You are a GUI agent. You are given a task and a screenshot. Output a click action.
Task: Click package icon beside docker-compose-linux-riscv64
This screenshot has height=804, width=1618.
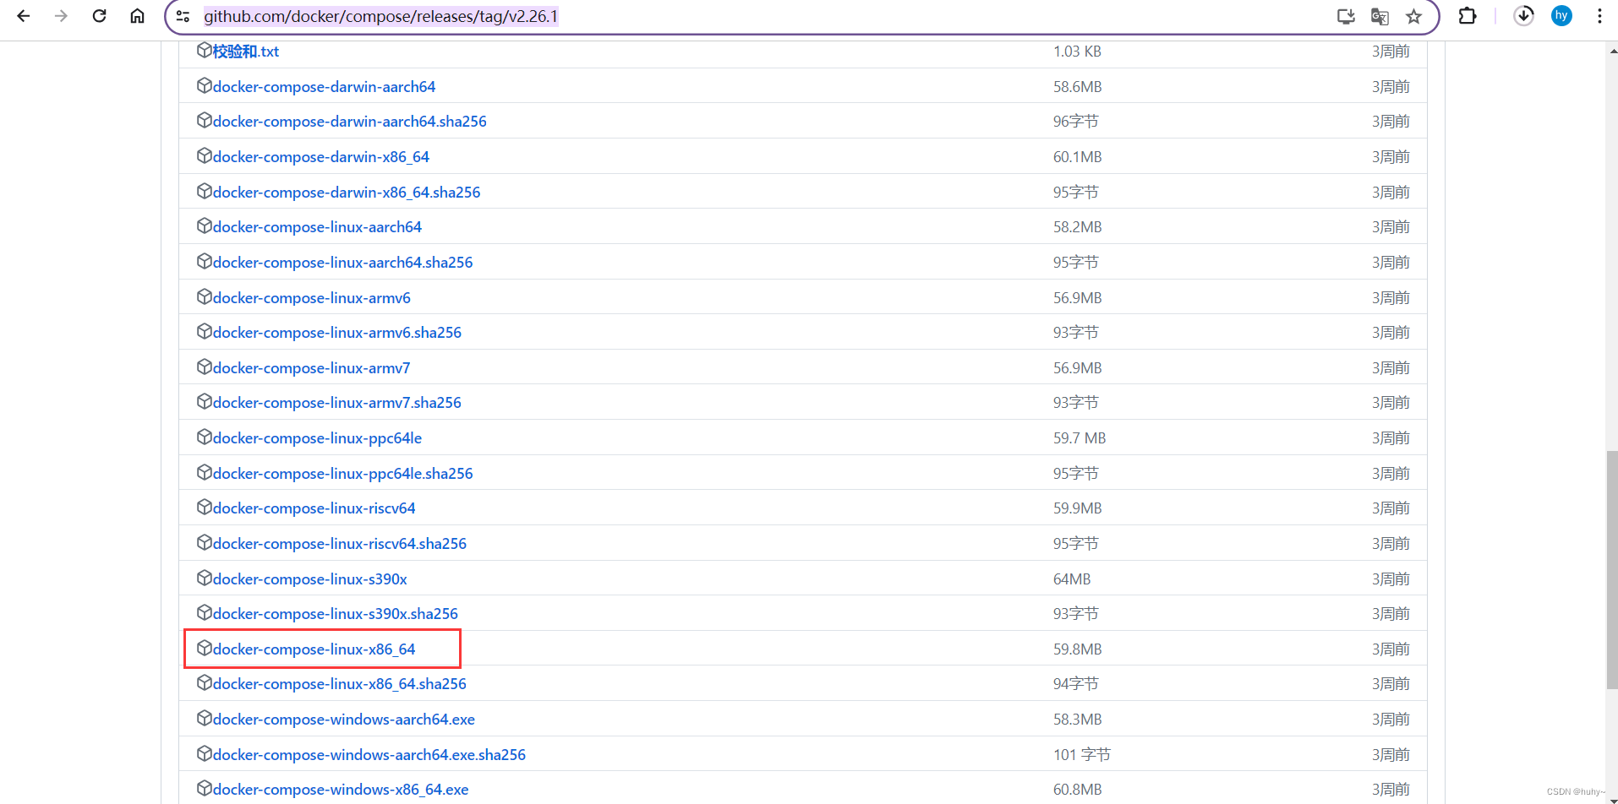[x=204, y=507]
